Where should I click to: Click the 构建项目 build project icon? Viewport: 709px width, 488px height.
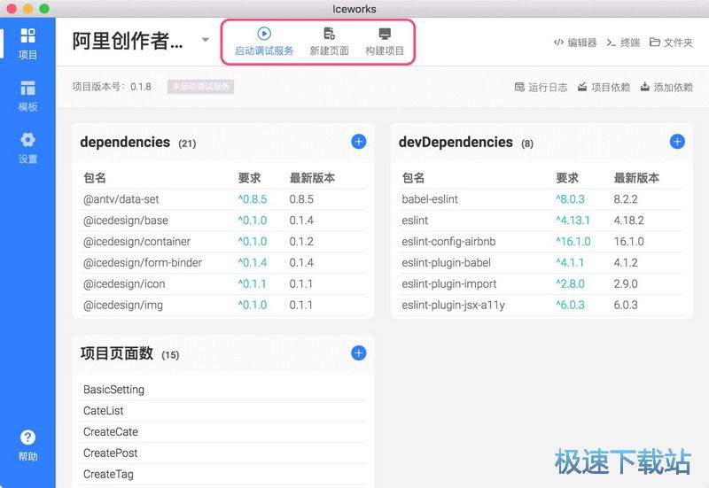pos(385,35)
